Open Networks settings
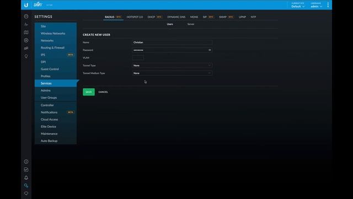The width and height of the screenshot is (353, 199). (x=56, y=40)
